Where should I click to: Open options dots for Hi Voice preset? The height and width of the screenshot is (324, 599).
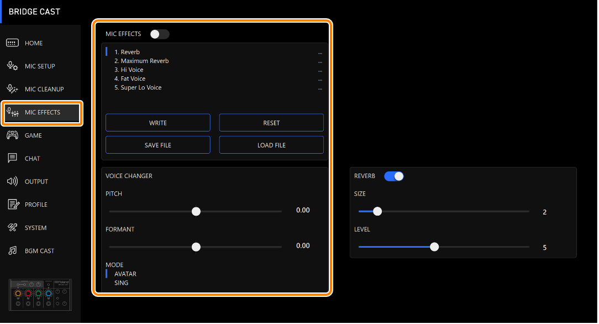pyautogui.click(x=320, y=70)
